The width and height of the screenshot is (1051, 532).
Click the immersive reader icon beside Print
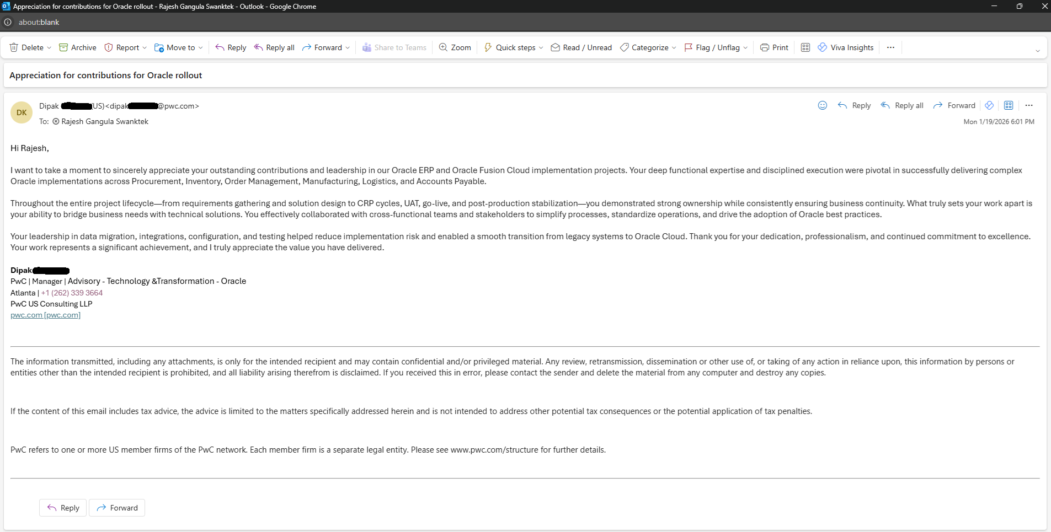pos(805,47)
